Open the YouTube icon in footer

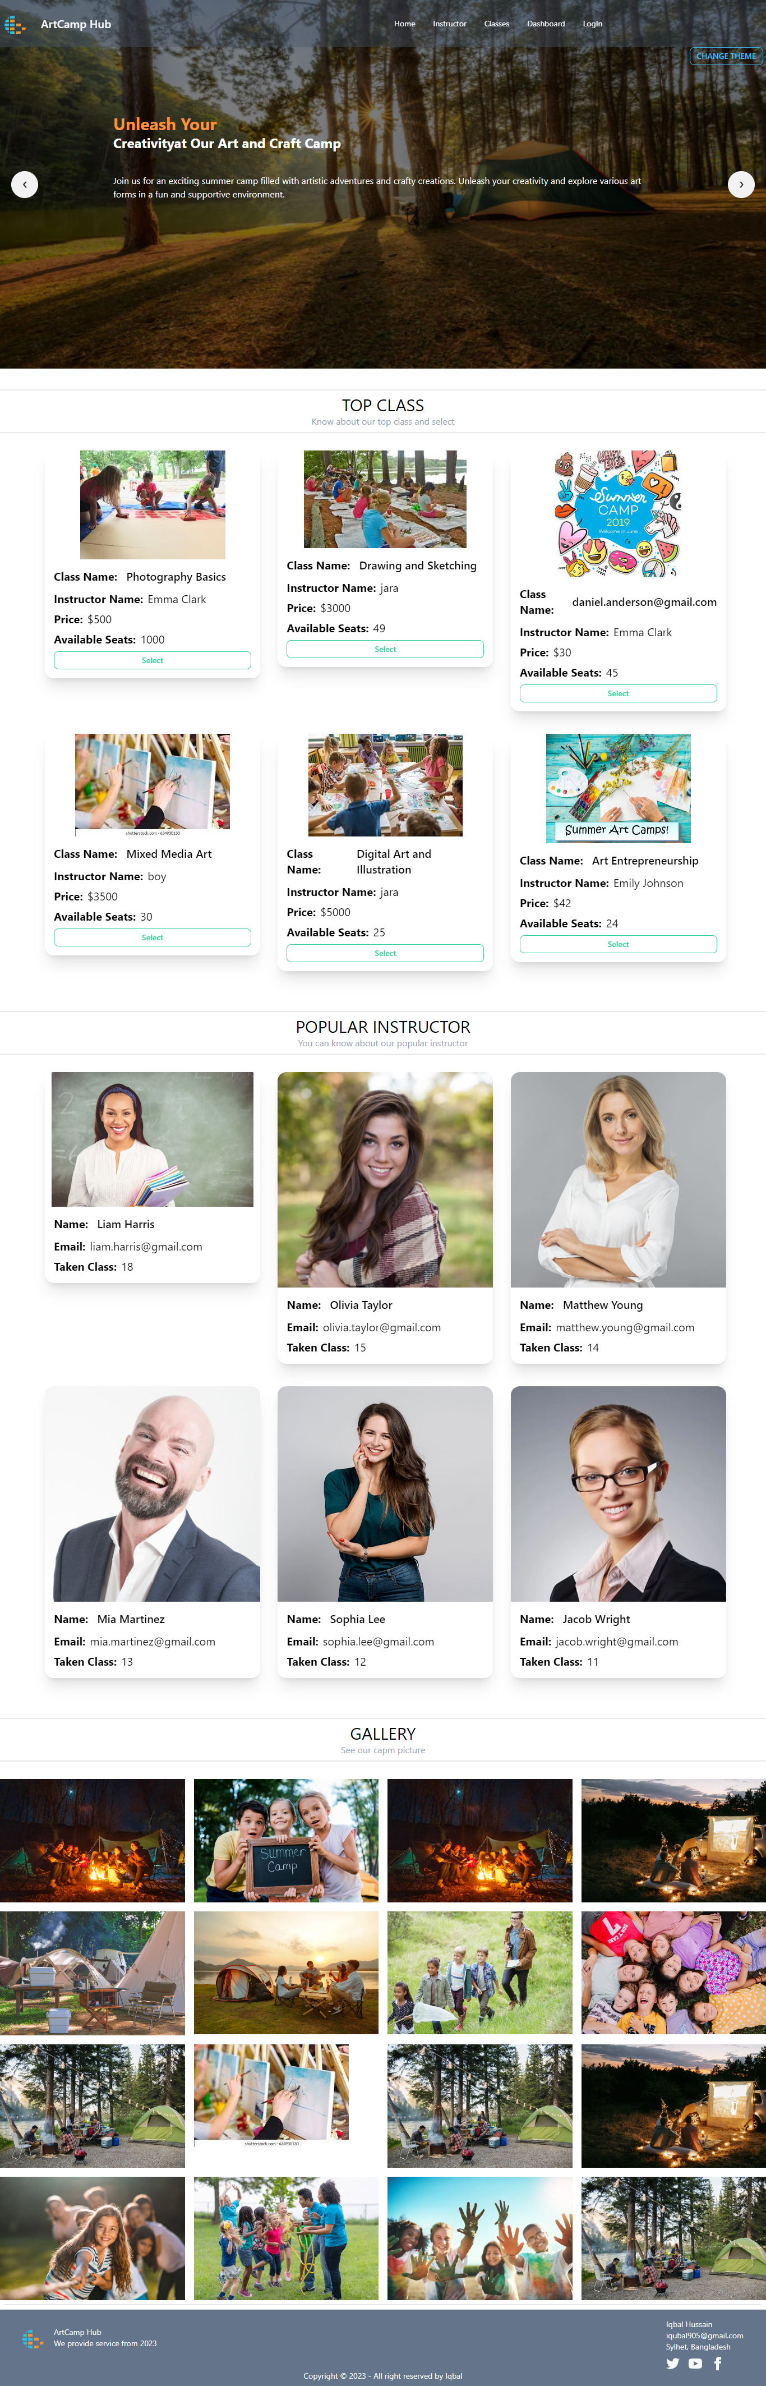[695, 2363]
